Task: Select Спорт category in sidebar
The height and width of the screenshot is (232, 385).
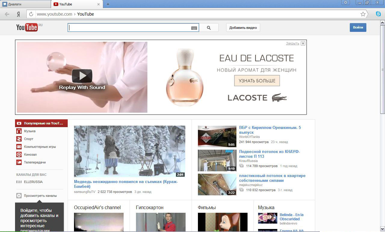Action: pos(29,139)
